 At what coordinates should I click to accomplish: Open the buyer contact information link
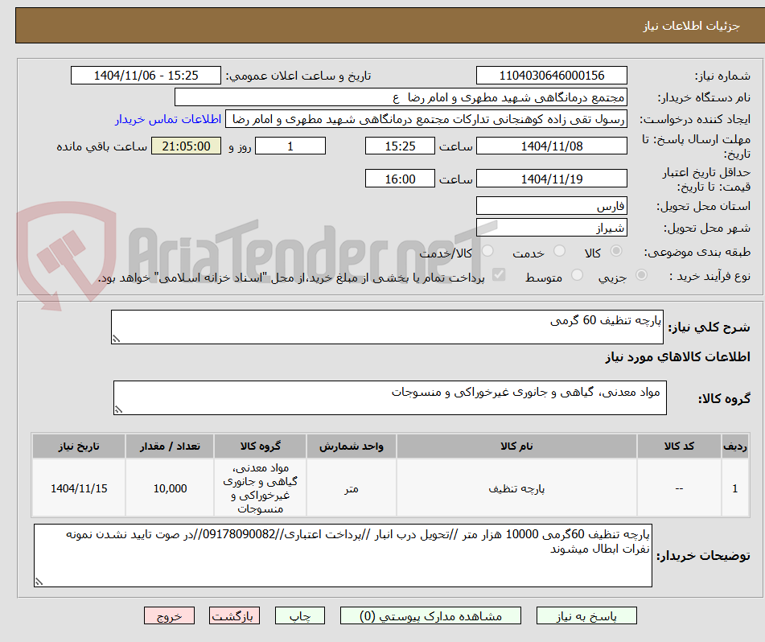[x=168, y=120]
